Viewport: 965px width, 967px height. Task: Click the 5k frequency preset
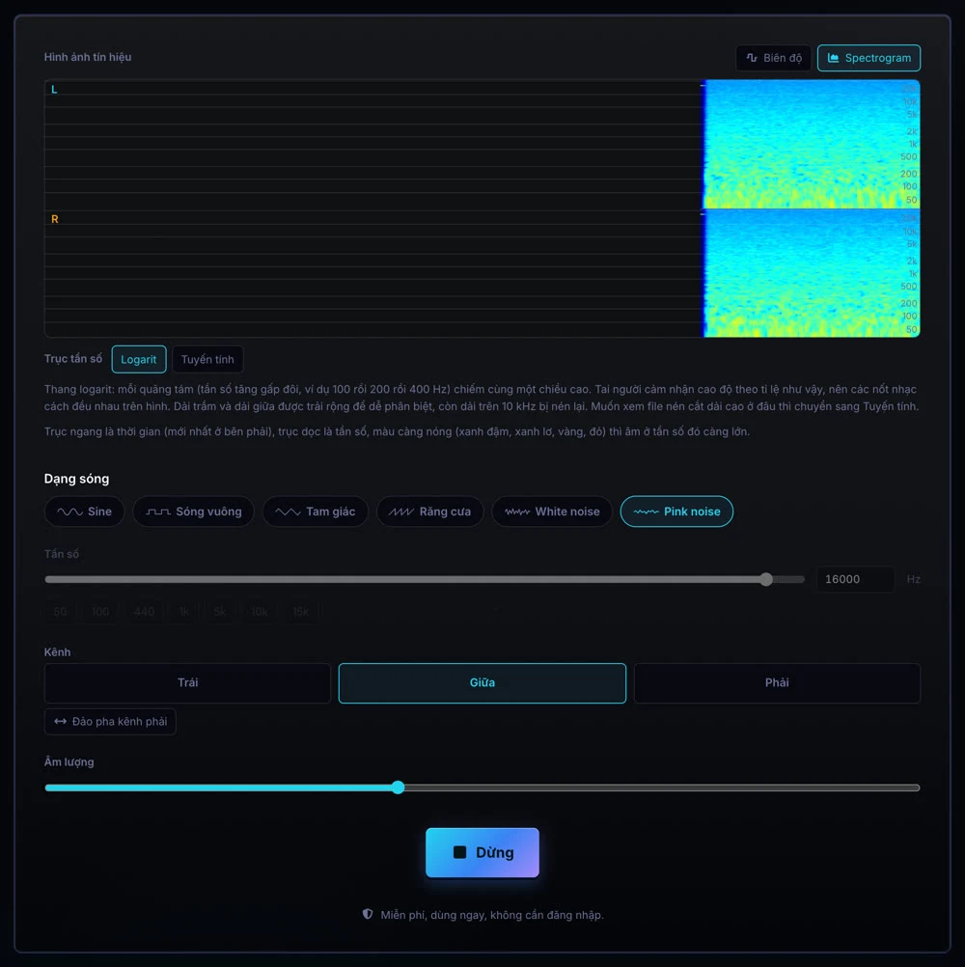click(220, 612)
